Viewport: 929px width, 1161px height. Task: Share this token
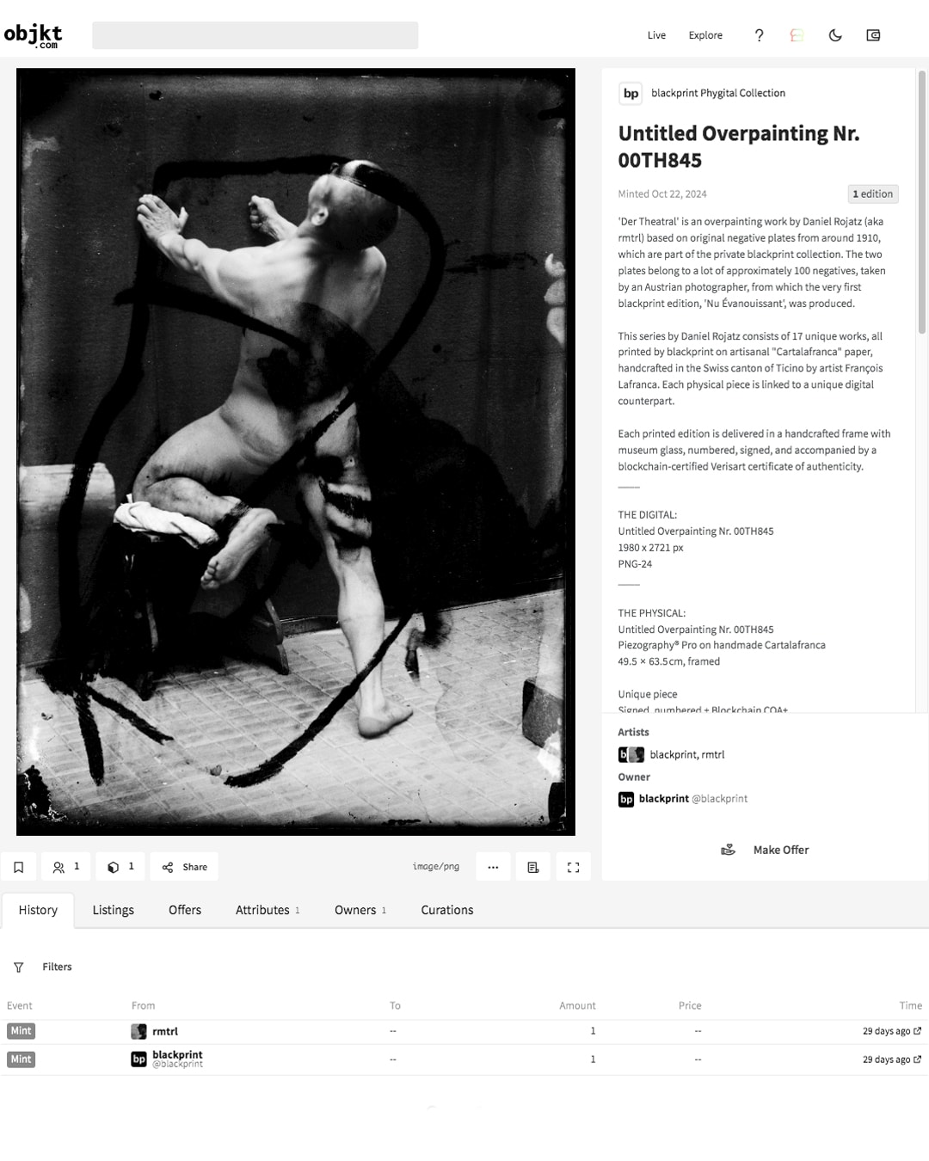pos(184,867)
